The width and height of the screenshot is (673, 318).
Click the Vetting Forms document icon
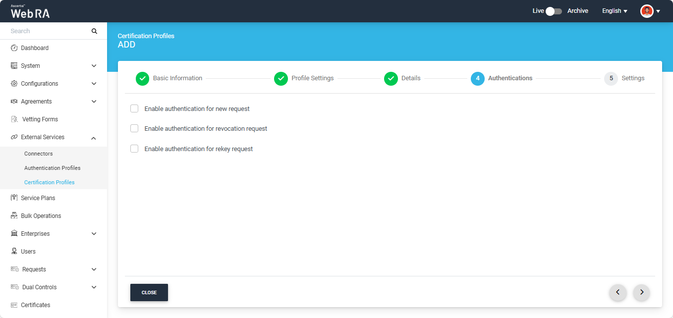coord(14,119)
